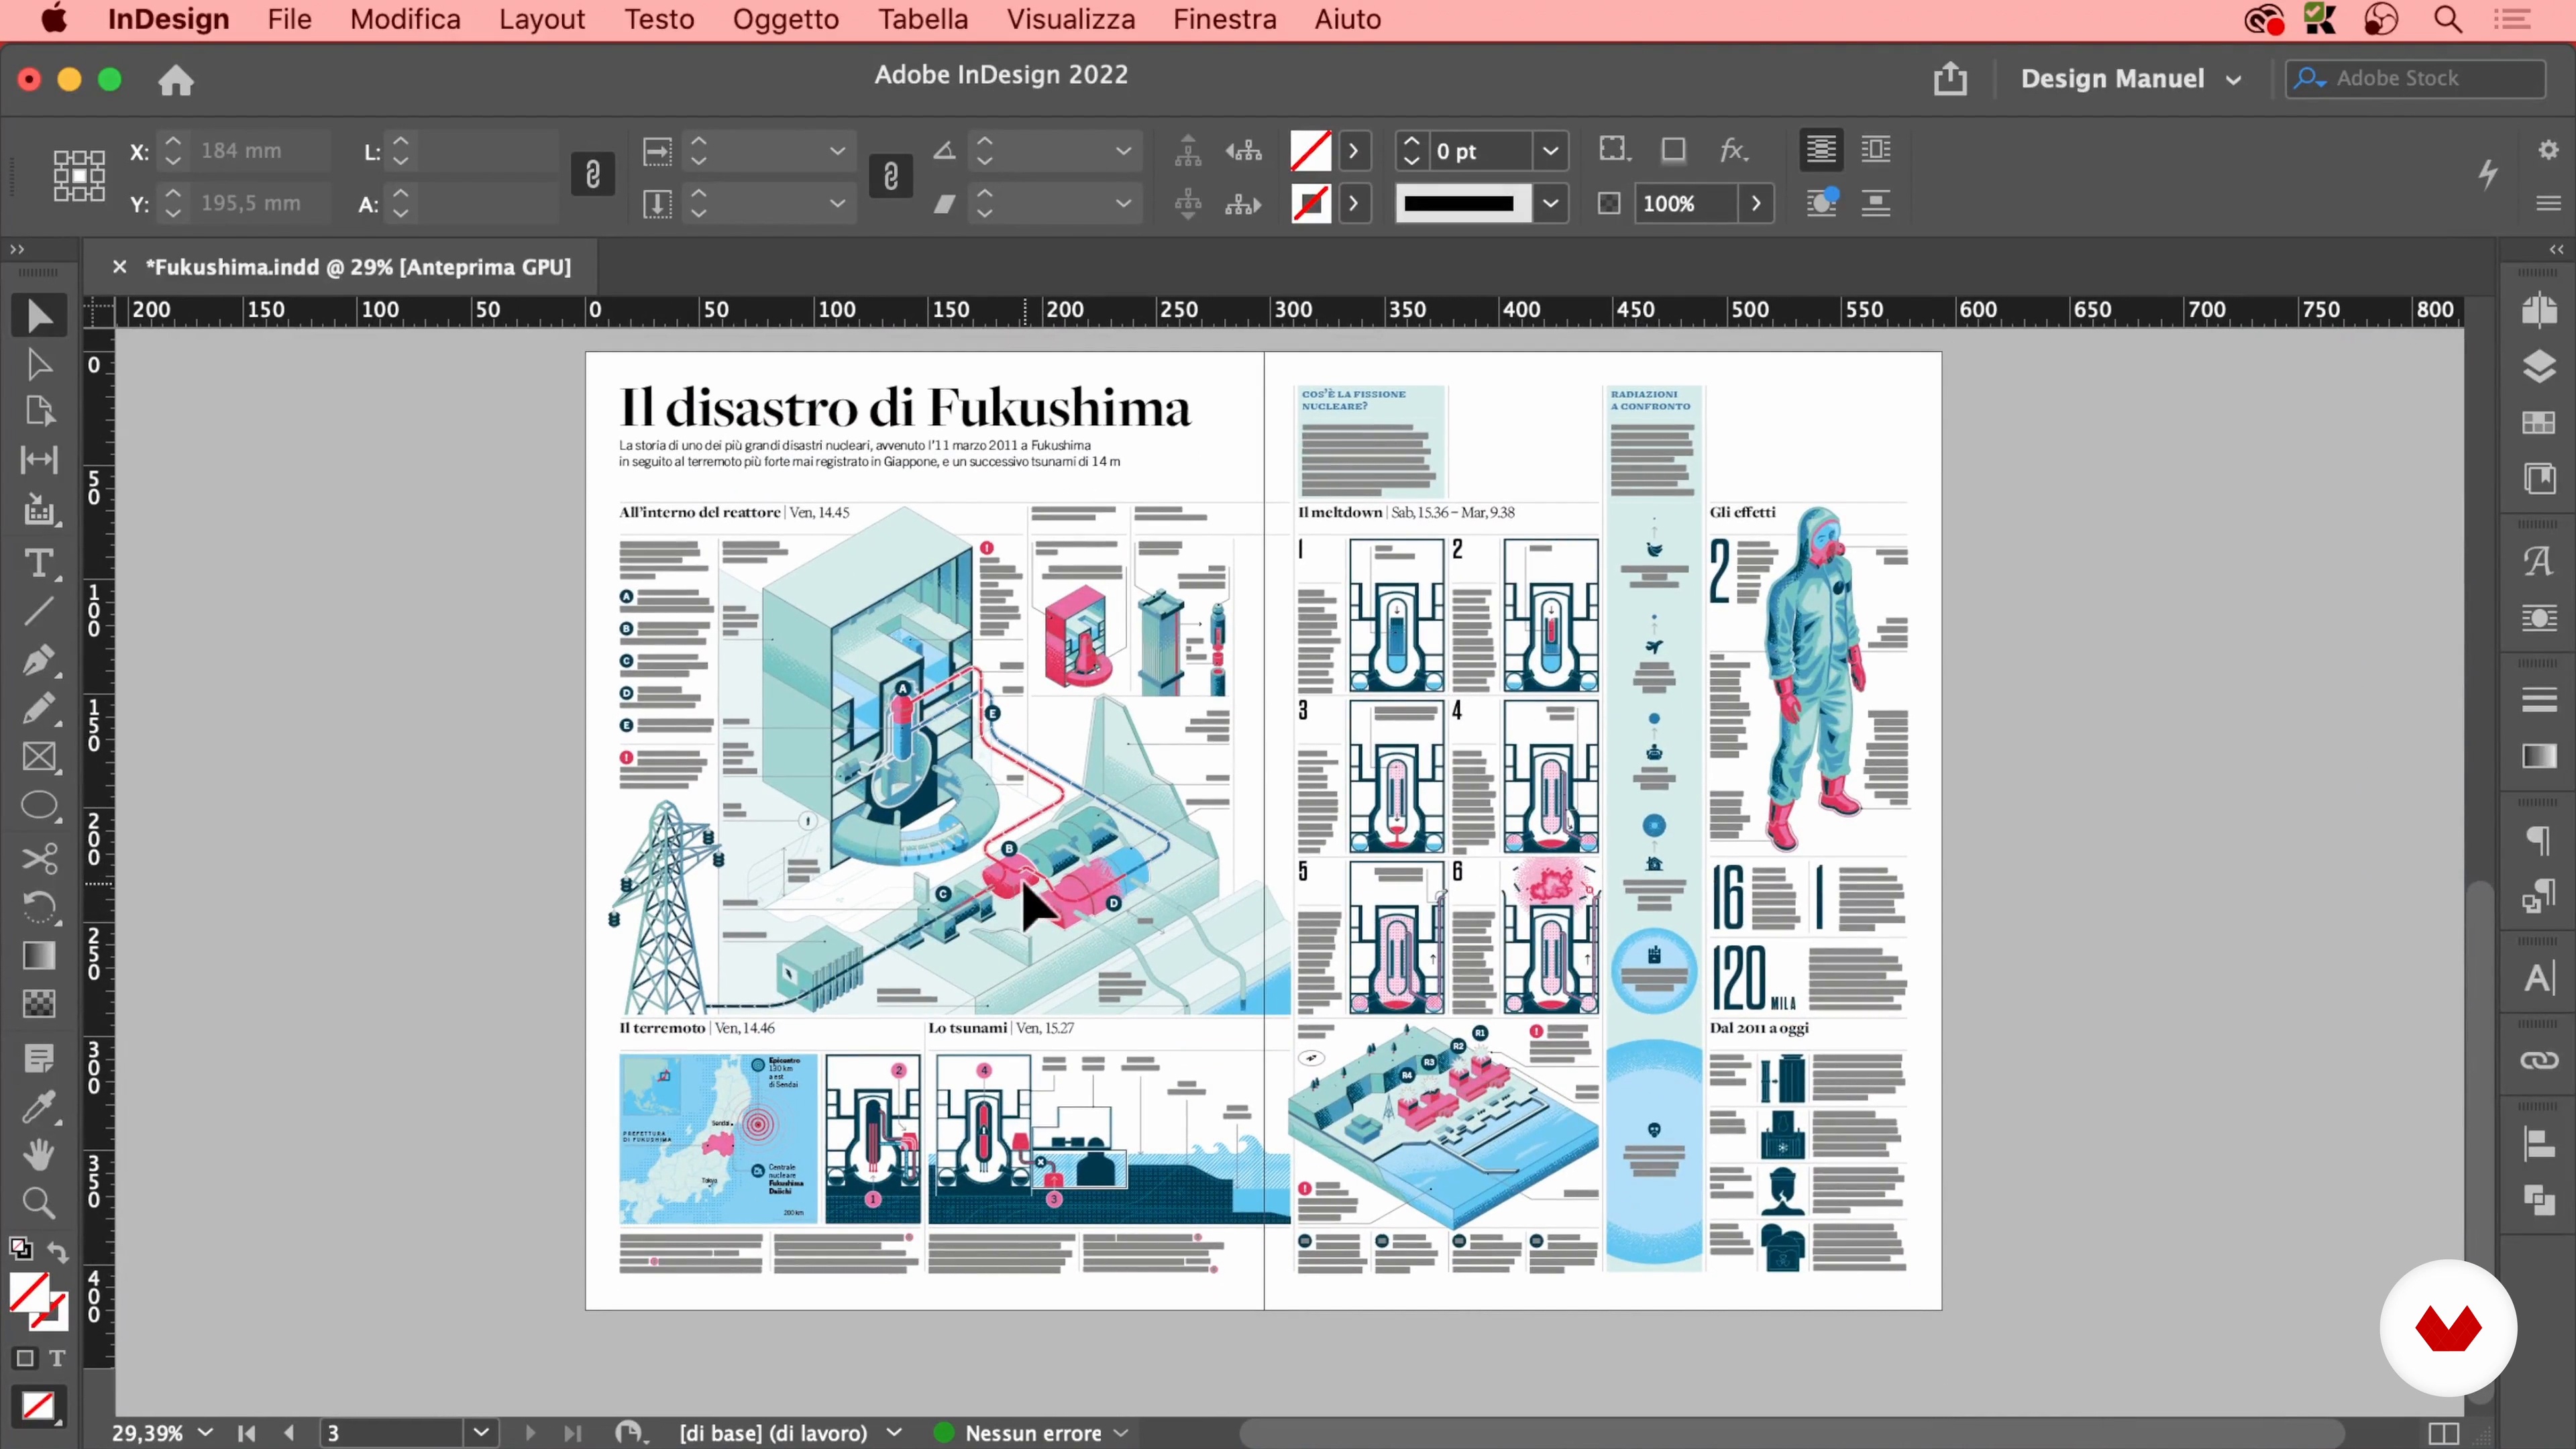Image resolution: width=2576 pixels, height=1449 pixels.
Task: Select the Gradient Swatch tool
Action: (x=39, y=956)
